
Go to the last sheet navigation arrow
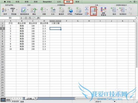pyautogui.click(x=21, y=98)
